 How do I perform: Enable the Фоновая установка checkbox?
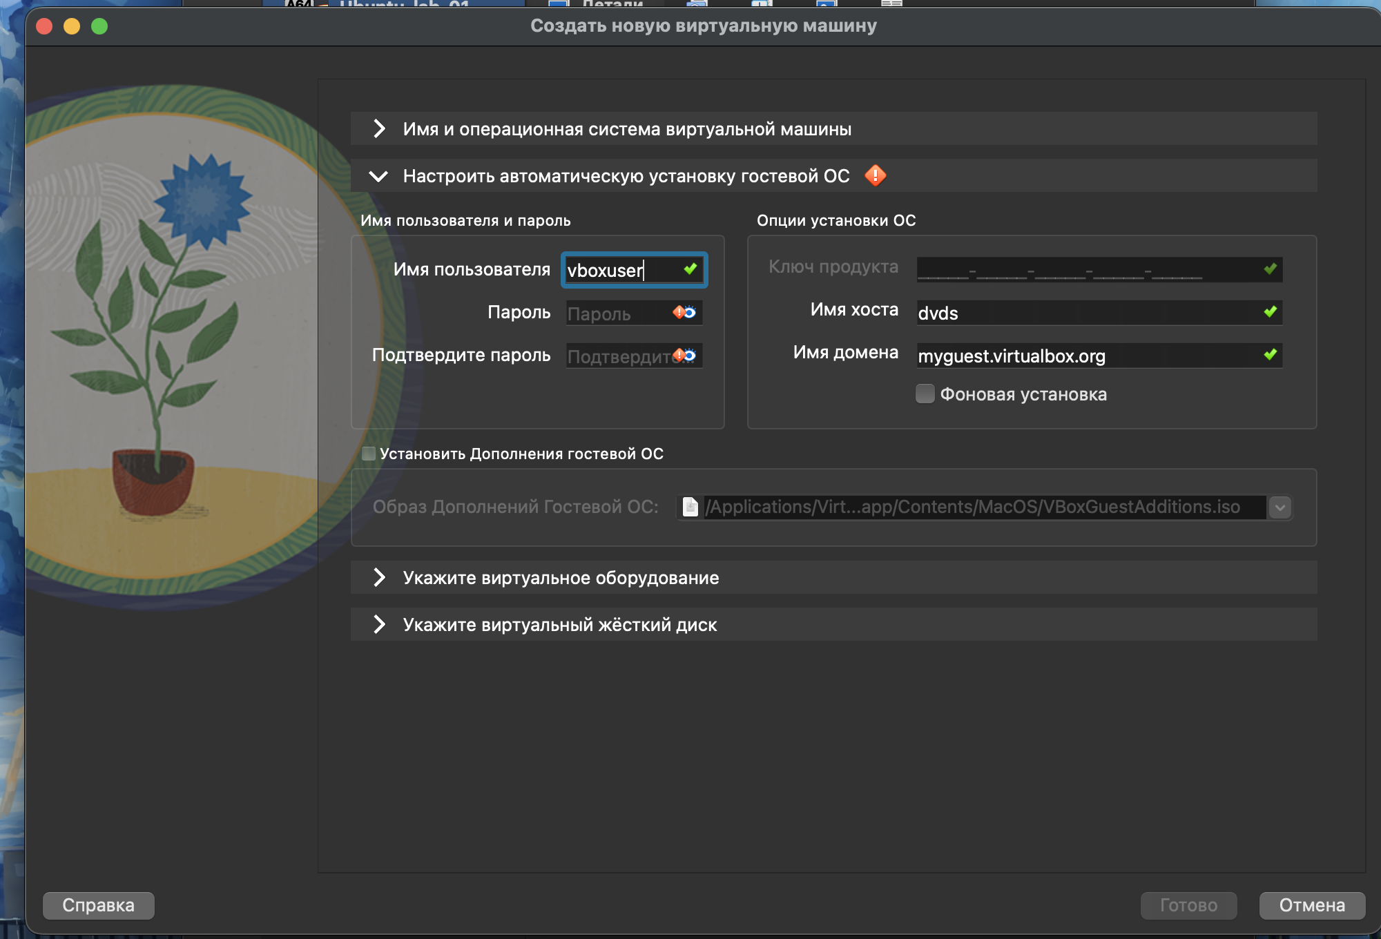(x=925, y=394)
